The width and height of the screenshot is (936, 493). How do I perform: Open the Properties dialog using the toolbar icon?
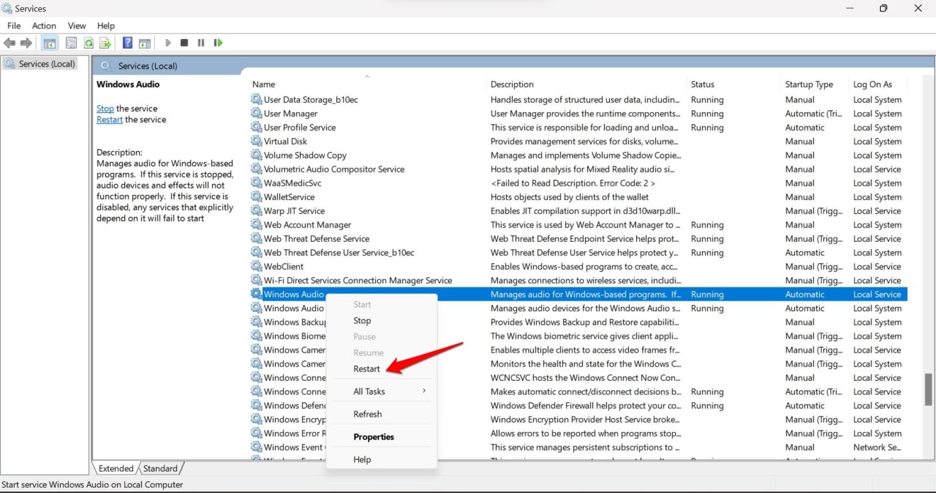[x=71, y=42]
